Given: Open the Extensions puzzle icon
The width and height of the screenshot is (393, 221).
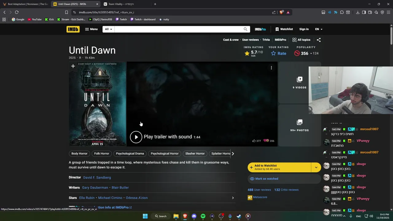Looking at the screenshot, I should (x=342, y=12).
